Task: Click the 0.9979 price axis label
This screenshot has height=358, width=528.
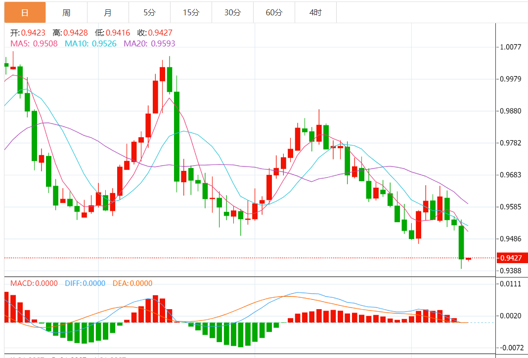Action: pyautogui.click(x=511, y=79)
